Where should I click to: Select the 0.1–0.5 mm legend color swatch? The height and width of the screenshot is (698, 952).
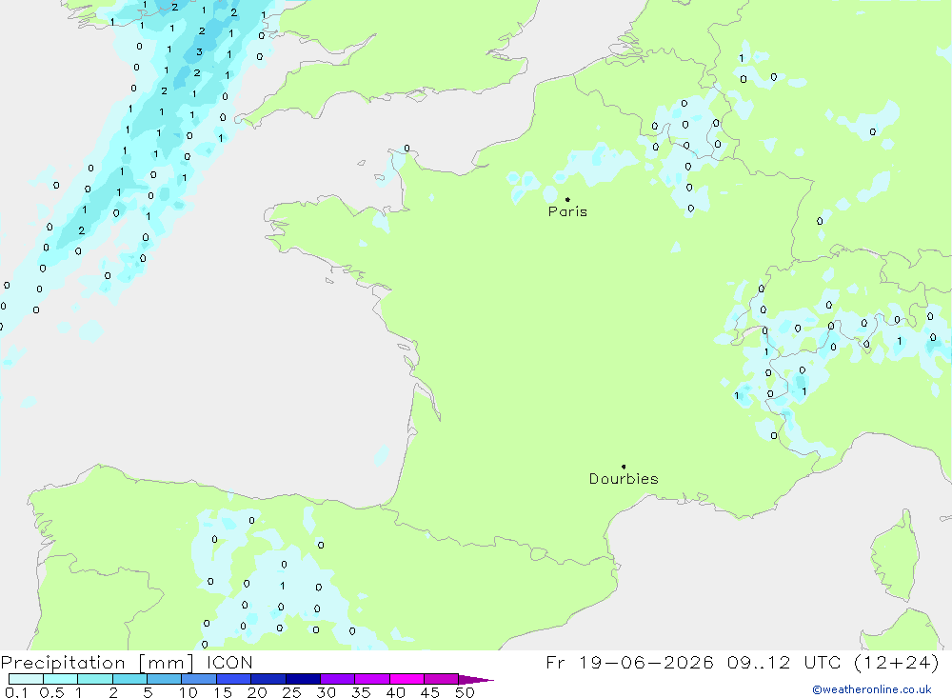26,679
